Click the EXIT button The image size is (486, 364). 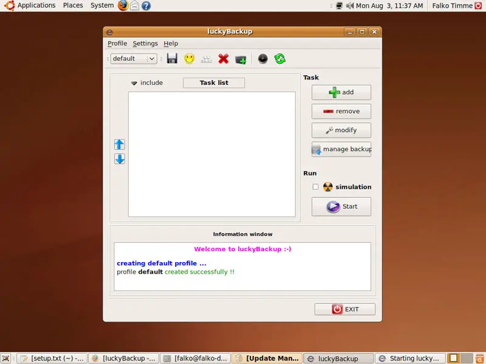coord(345,309)
